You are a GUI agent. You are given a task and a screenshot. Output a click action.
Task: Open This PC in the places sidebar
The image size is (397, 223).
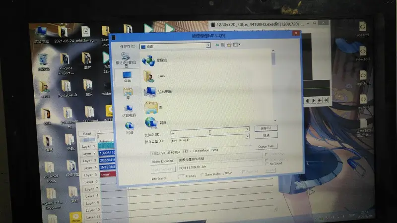click(129, 111)
